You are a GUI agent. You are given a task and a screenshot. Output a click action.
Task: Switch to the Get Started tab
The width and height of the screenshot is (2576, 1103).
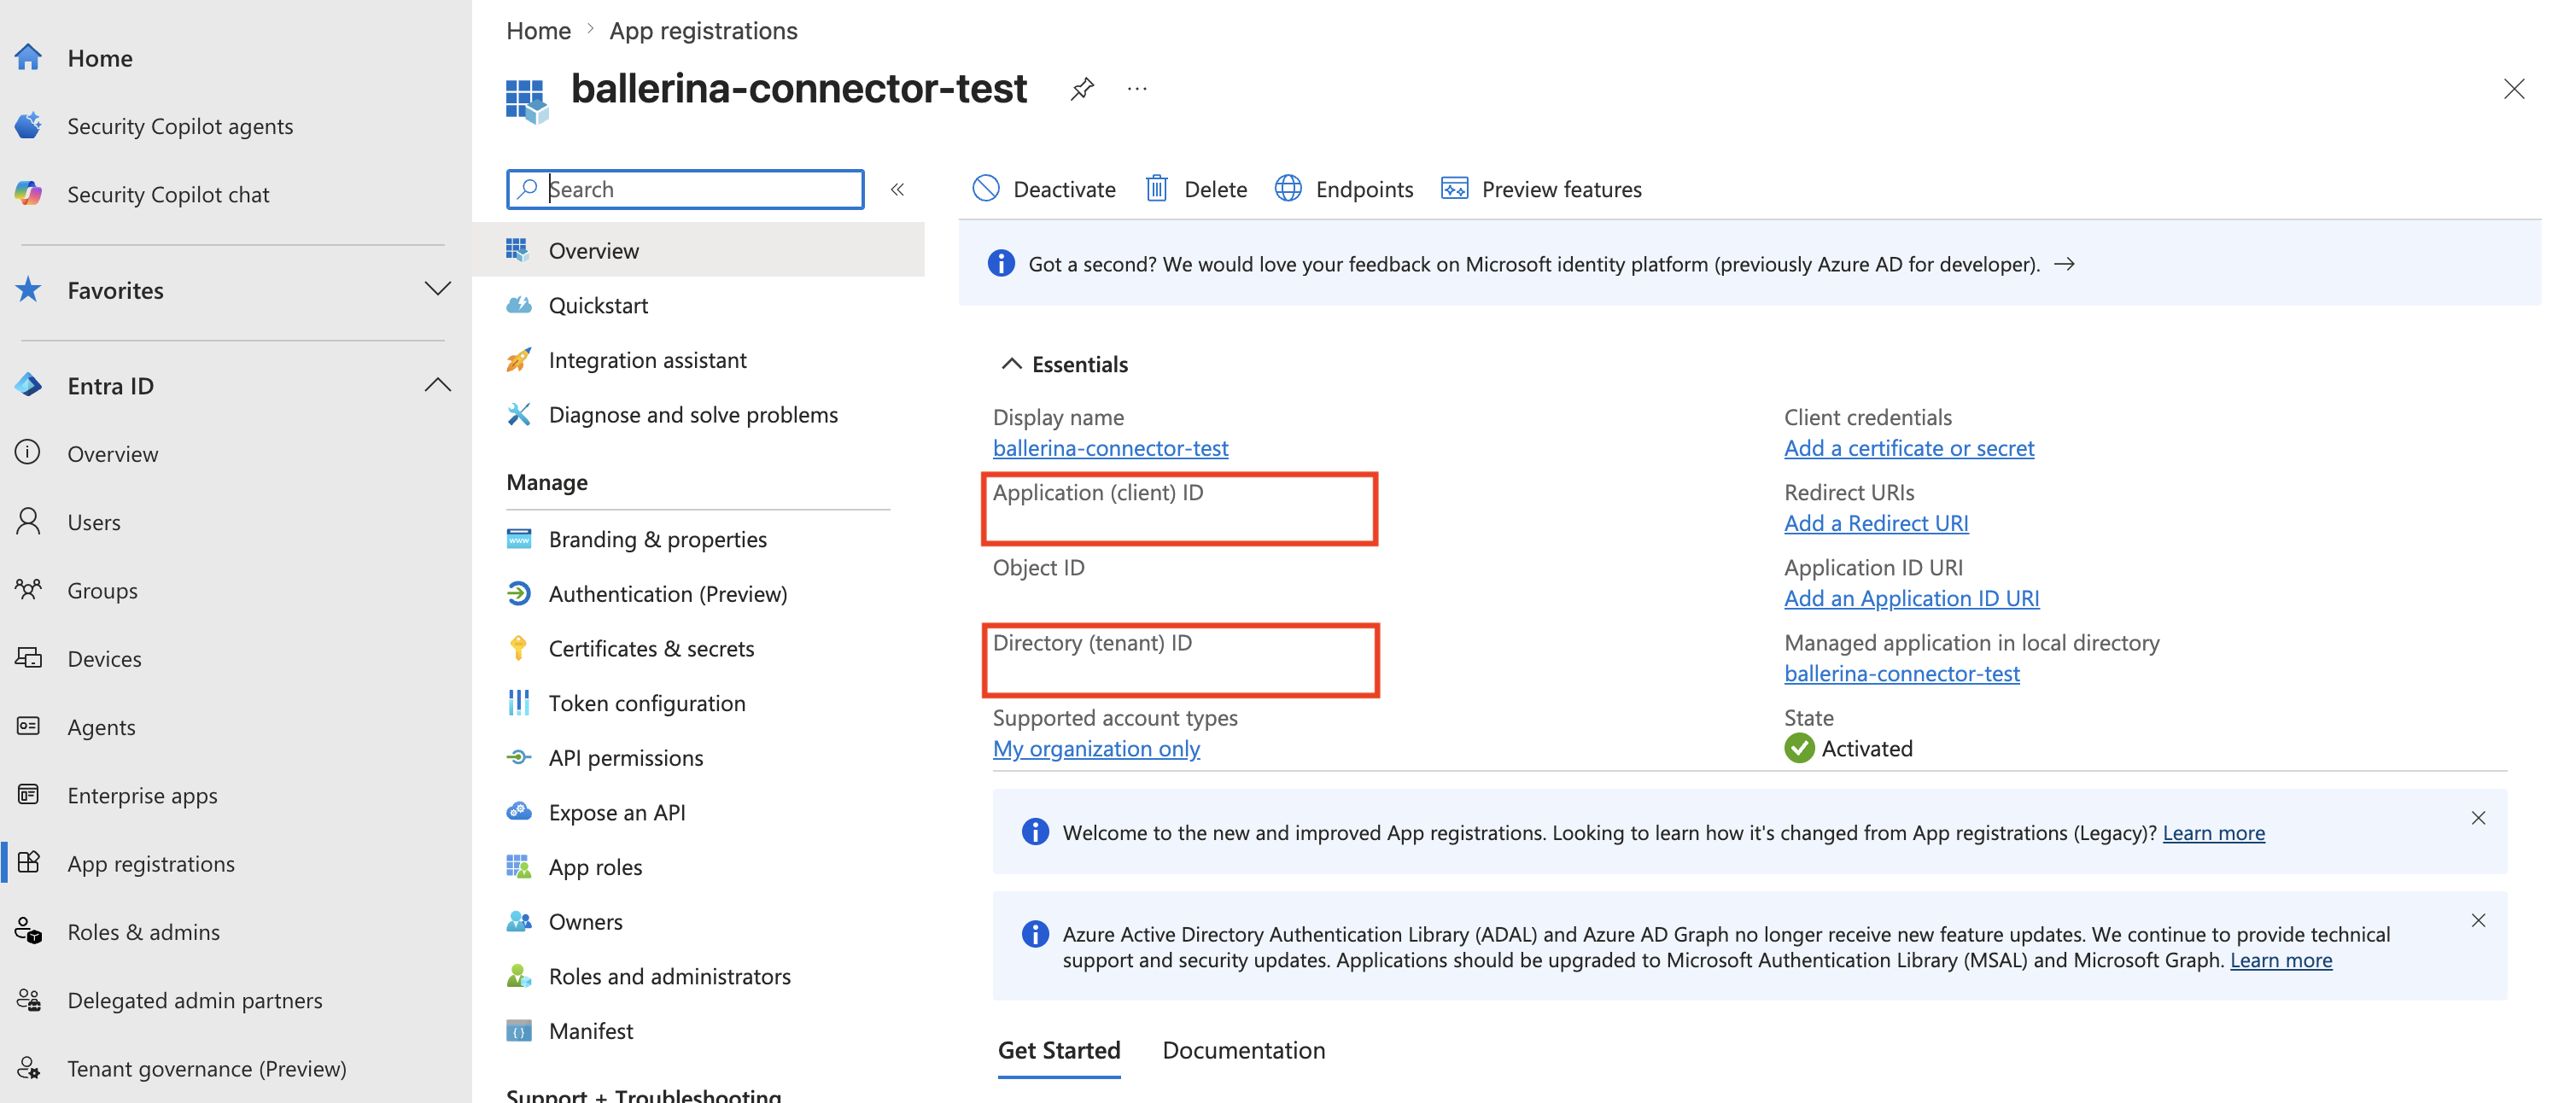coord(1059,1050)
